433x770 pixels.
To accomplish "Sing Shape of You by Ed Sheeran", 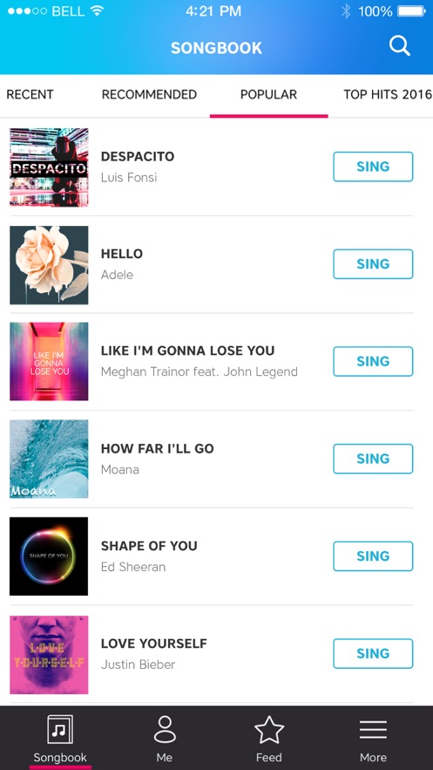I will click(x=373, y=555).
